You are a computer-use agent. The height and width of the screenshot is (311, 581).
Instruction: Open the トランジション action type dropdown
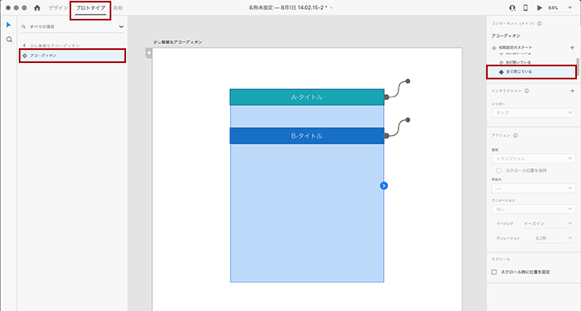click(534, 159)
